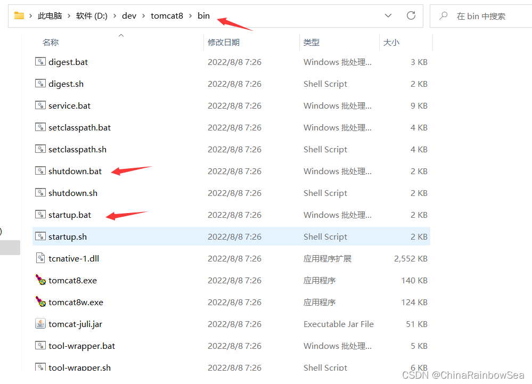The width and height of the screenshot is (532, 384).
Task: Select file name shutdown.bat
Action: click(x=75, y=171)
